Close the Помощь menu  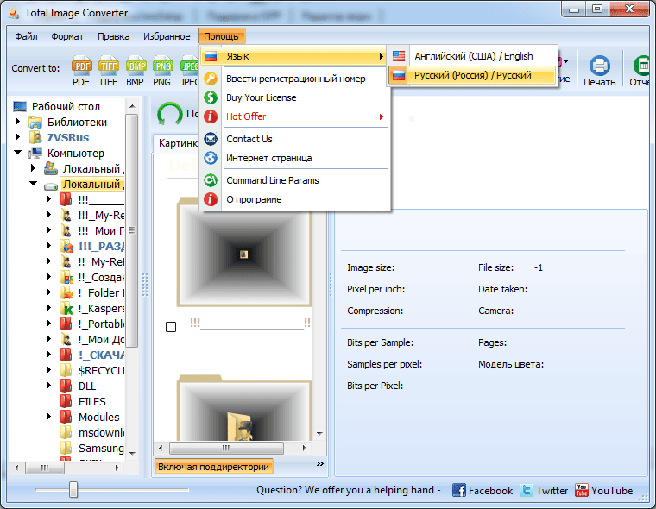tap(221, 36)
